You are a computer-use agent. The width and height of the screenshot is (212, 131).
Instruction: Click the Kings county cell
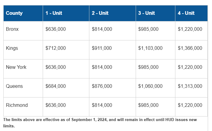[23, 50]
